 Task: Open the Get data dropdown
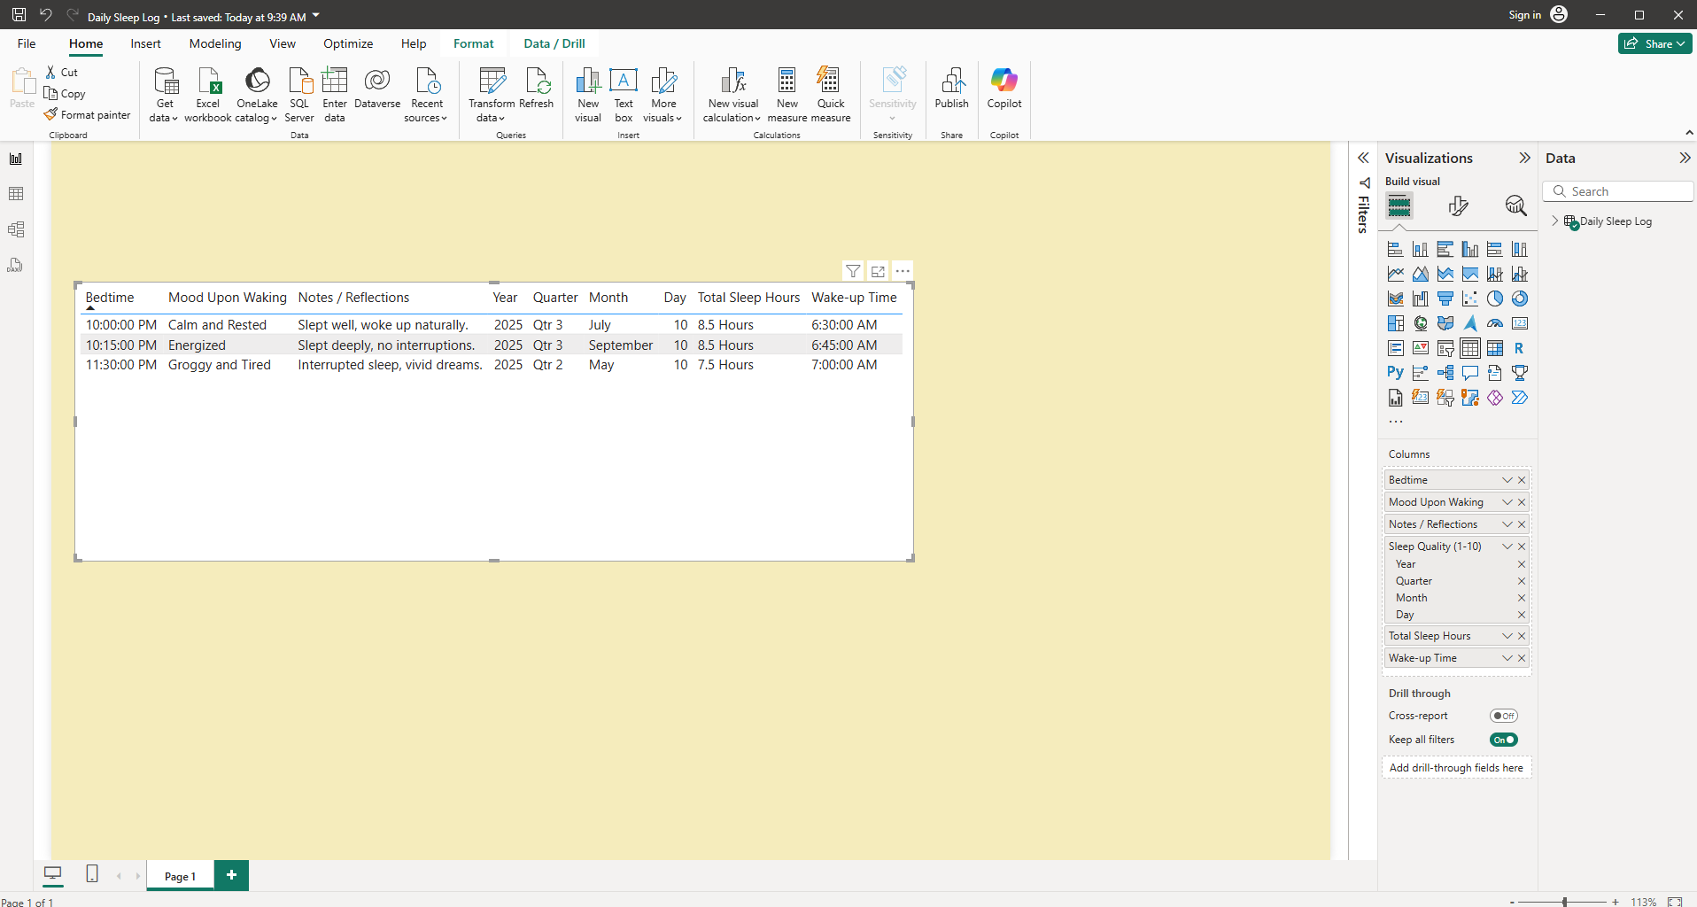point(165,95)
